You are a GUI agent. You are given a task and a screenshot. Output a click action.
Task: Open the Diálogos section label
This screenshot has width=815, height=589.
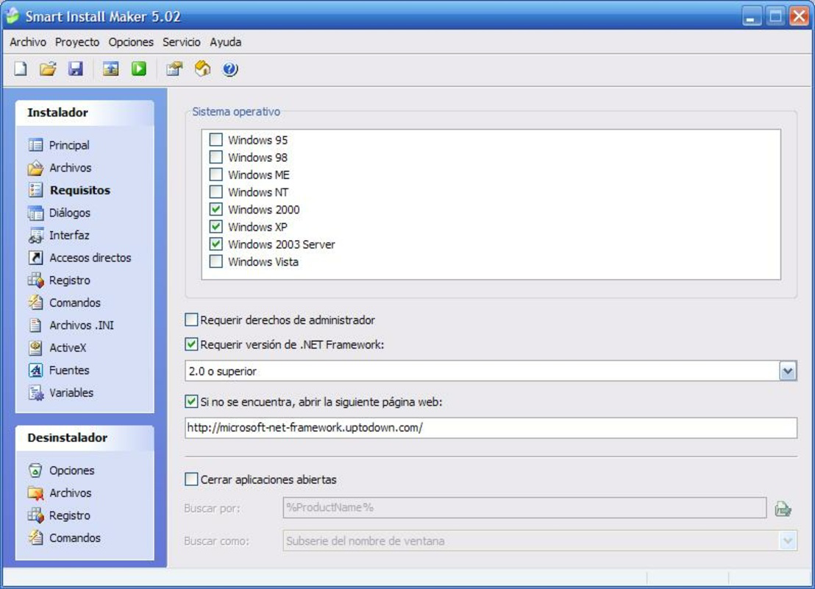point(70,213)
